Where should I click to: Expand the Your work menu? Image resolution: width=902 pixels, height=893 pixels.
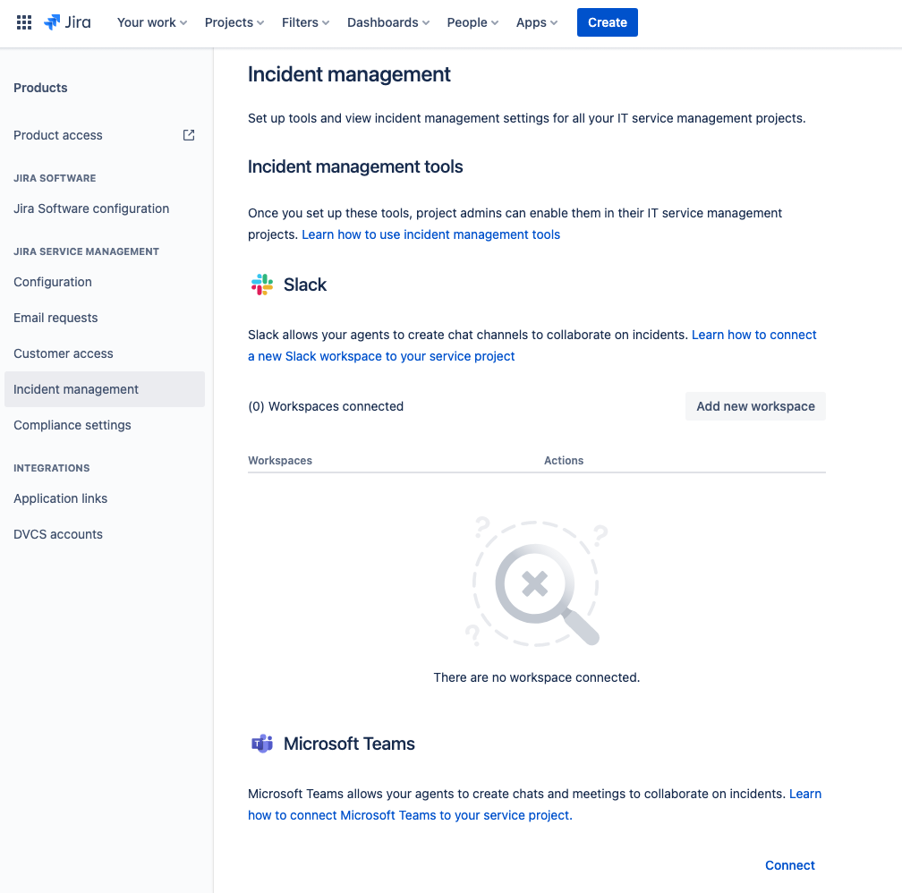[x=152, y=22]
